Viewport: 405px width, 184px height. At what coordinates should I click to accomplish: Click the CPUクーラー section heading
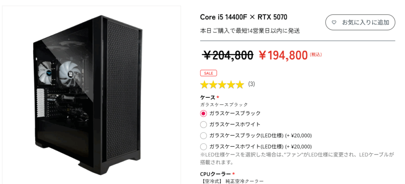click(x=216, y=174)
